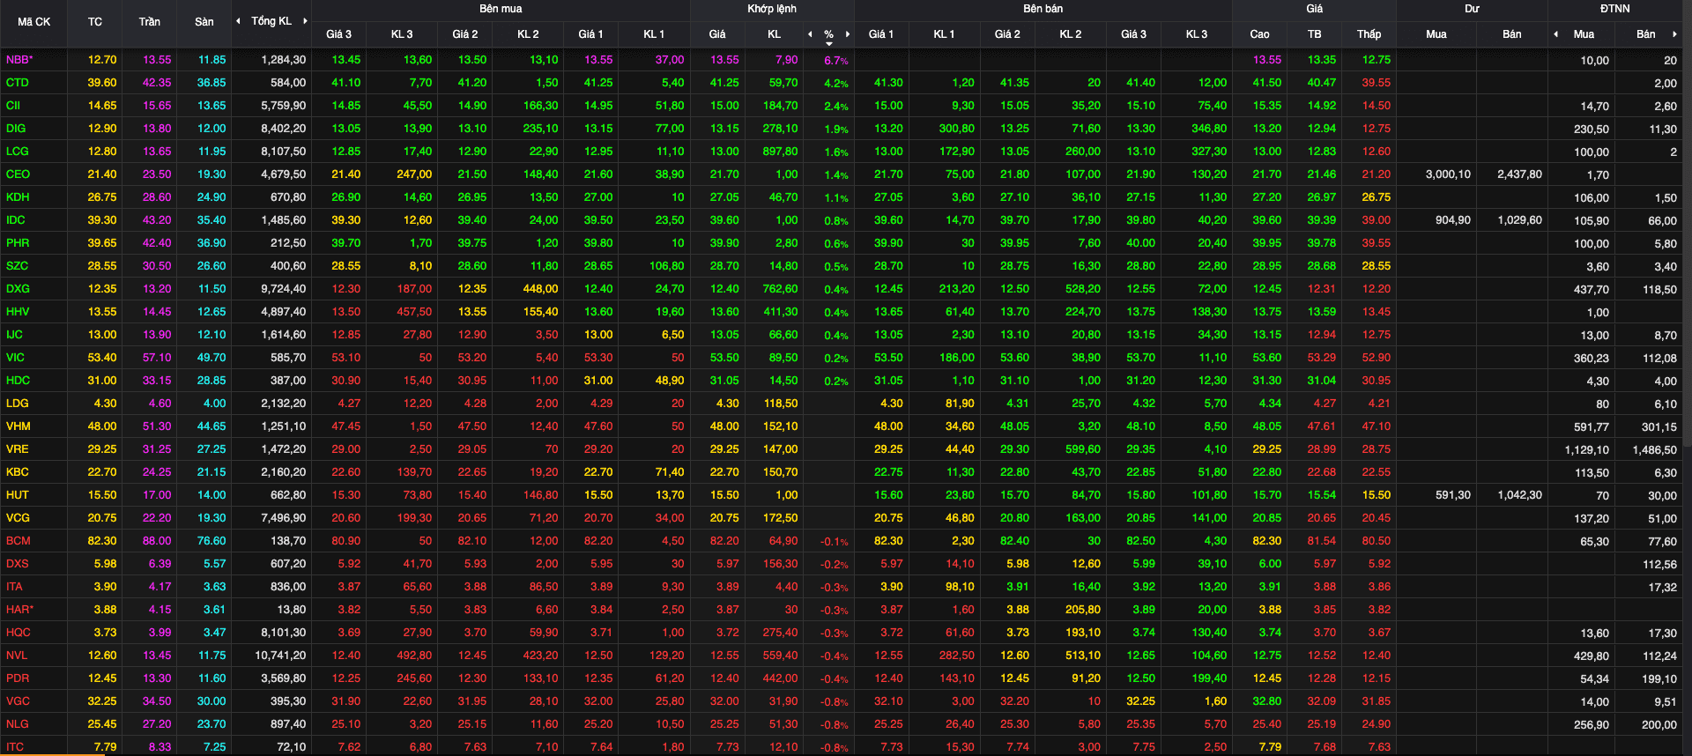Open stock symbol NLG

[x=17, y=724]
